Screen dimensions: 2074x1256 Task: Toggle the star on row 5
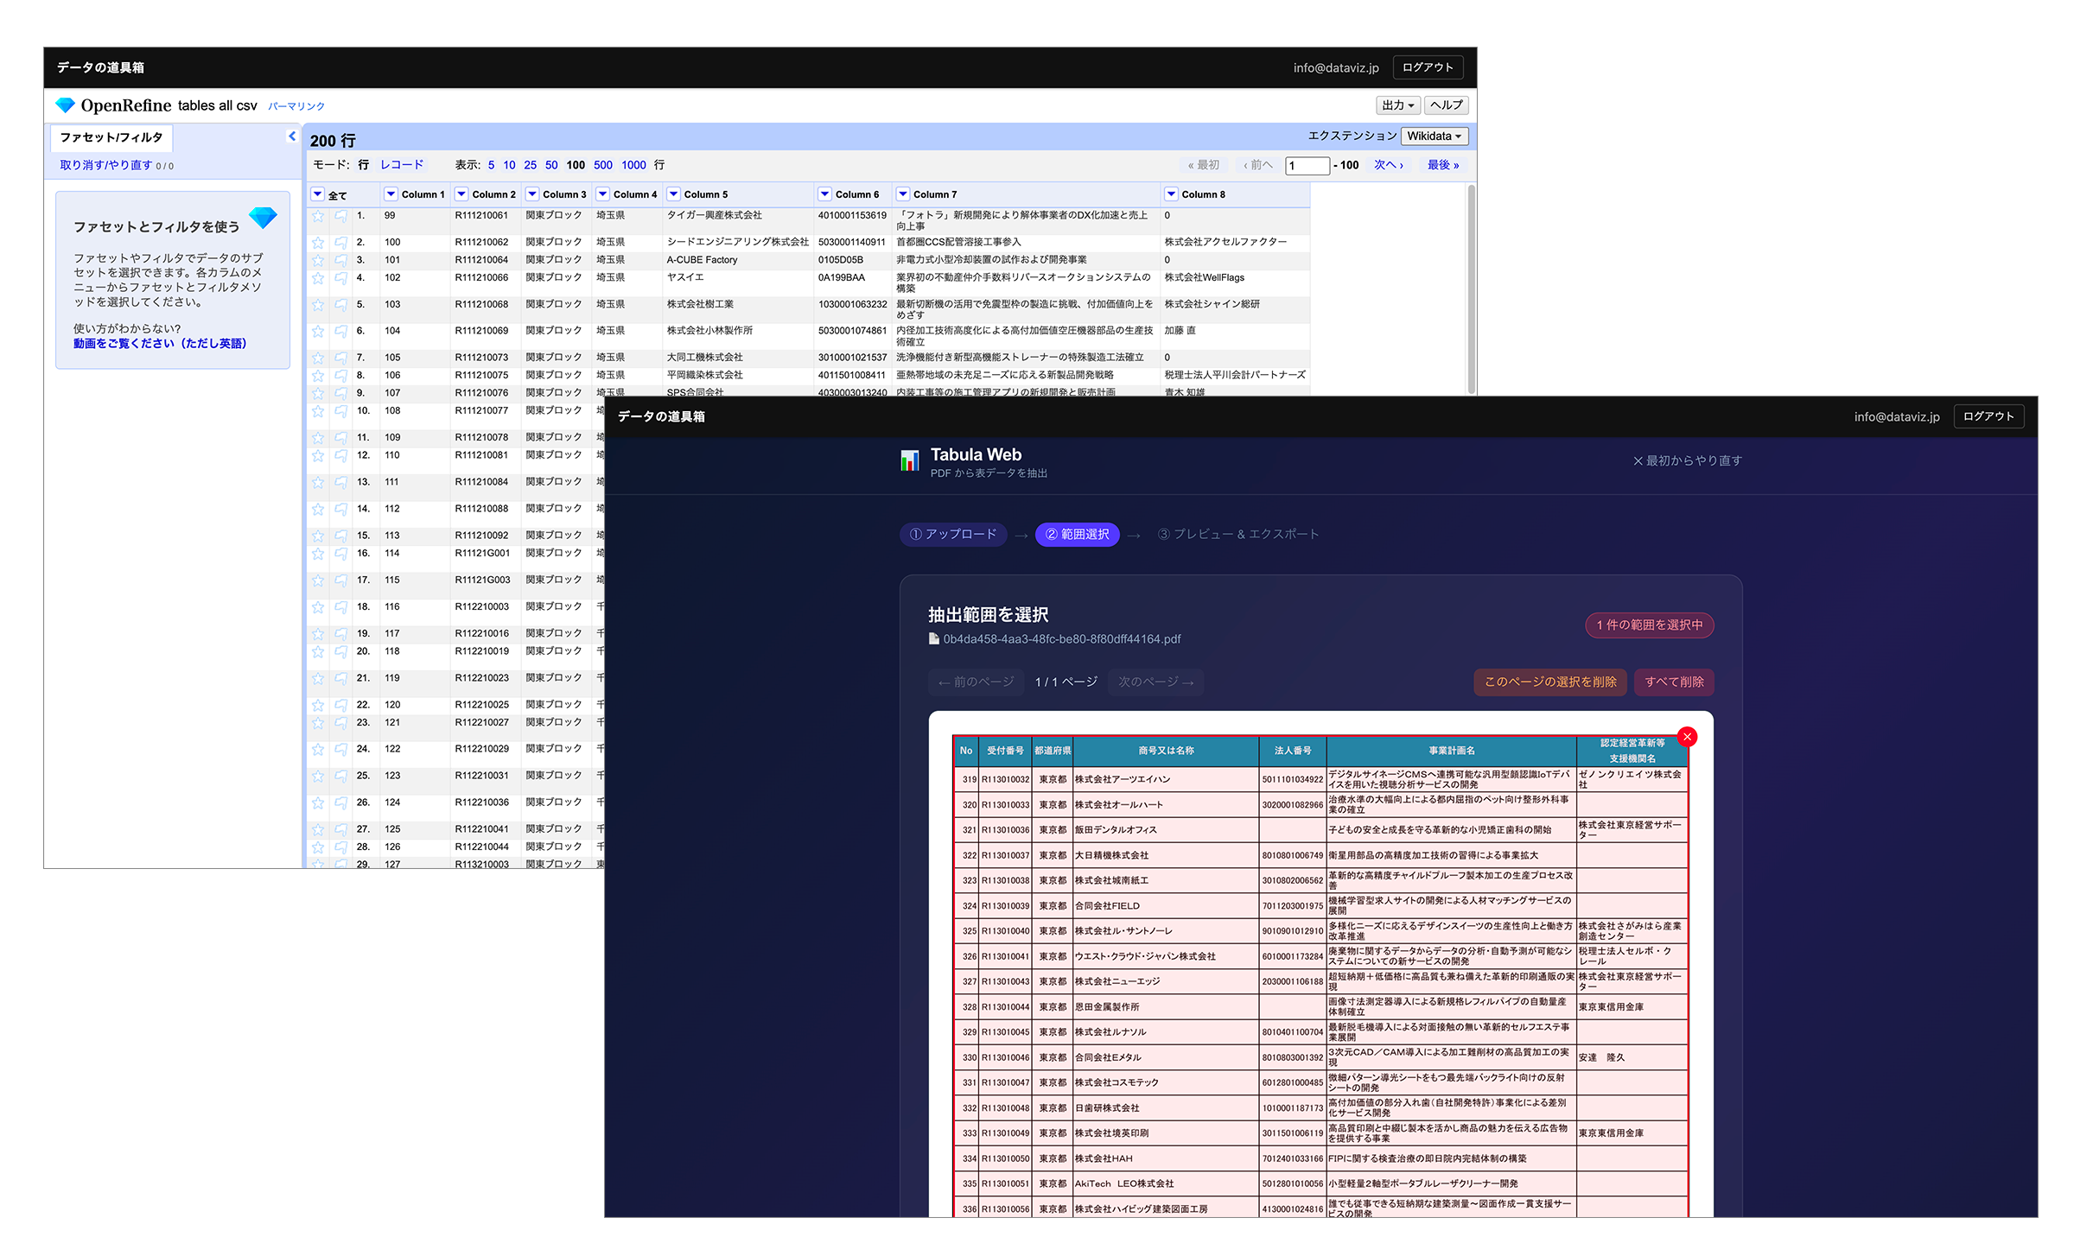pyautogui.click(x=318, y=305)
